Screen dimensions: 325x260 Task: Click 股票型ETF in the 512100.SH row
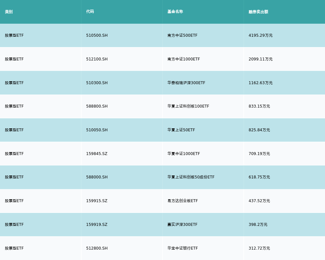14,59
